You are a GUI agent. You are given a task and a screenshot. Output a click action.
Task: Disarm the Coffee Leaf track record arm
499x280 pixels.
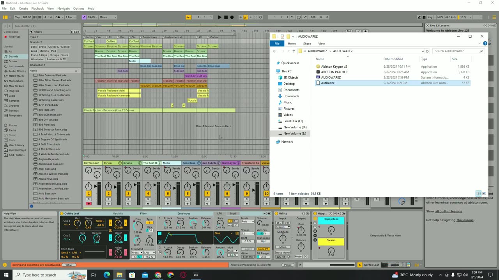88,204
